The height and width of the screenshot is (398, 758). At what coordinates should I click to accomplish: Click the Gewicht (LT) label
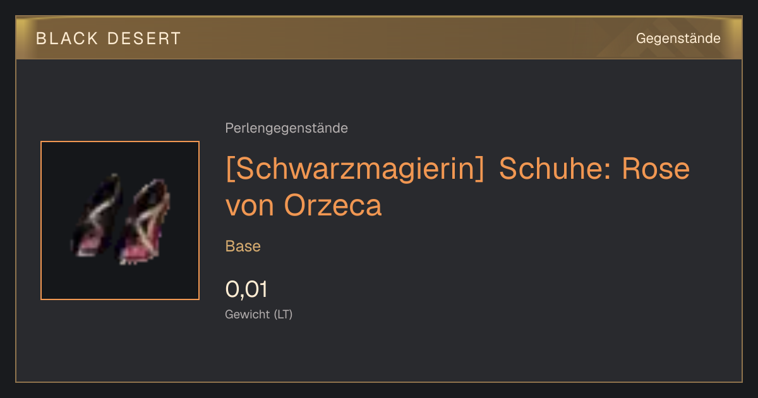point(258,314)
